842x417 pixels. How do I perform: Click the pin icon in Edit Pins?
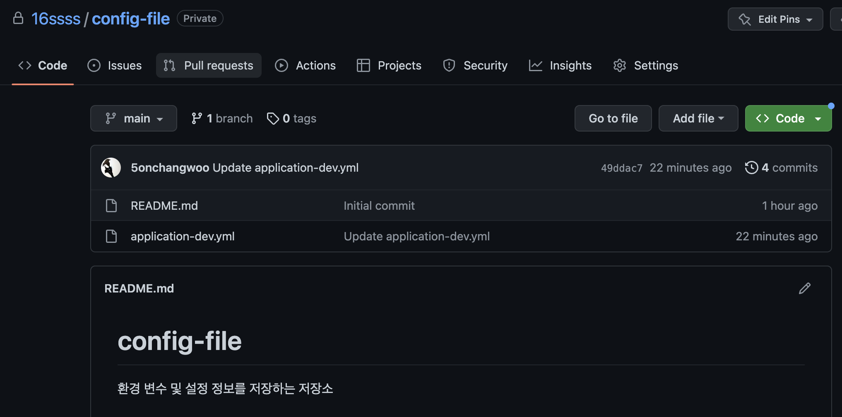click(745, 19)
